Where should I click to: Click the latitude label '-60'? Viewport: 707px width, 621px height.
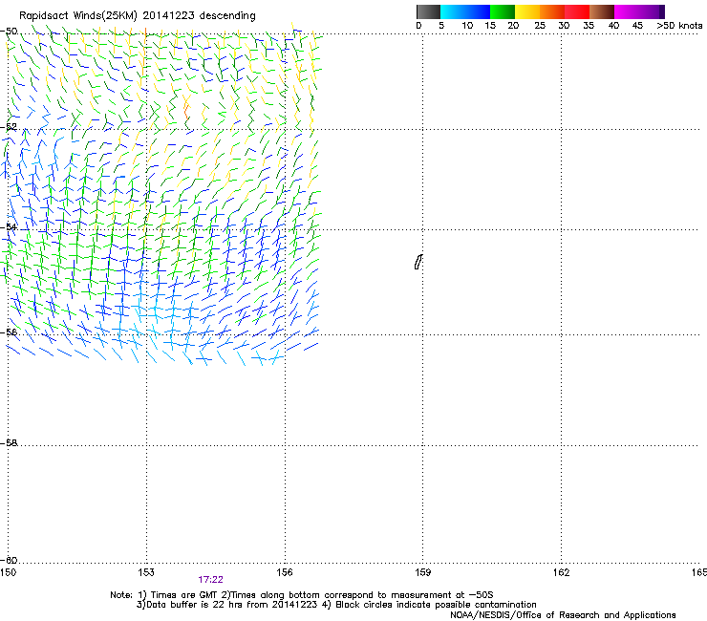pos(9,560)
